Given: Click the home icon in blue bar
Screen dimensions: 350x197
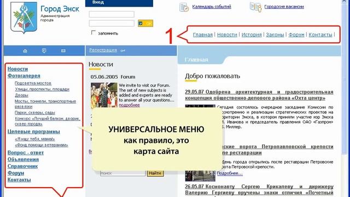Looking at the screenshot, I should (x=25, y=51).
